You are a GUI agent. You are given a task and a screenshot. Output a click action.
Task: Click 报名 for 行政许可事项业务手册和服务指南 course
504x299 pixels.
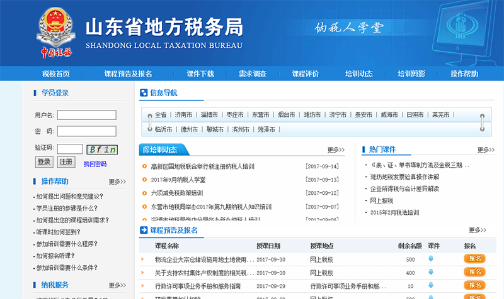474,285
